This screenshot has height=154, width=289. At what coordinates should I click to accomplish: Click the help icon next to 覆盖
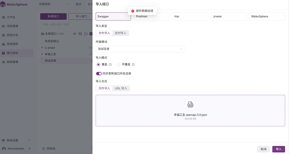coord(110,65)
